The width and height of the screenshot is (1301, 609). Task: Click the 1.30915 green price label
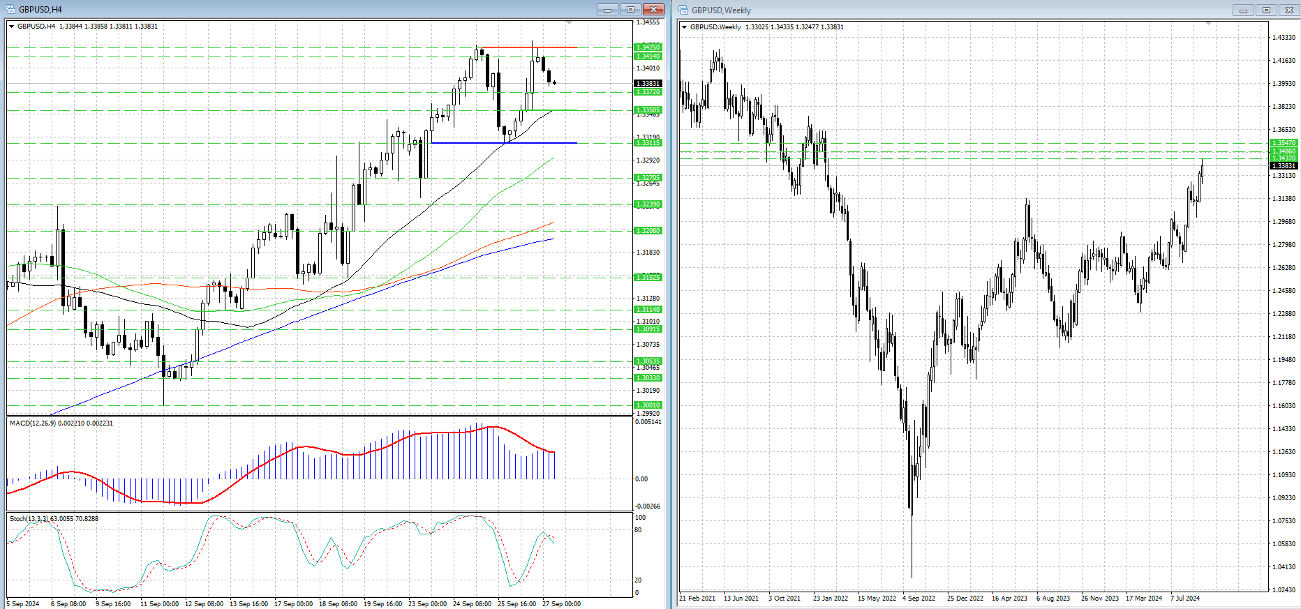648,329
